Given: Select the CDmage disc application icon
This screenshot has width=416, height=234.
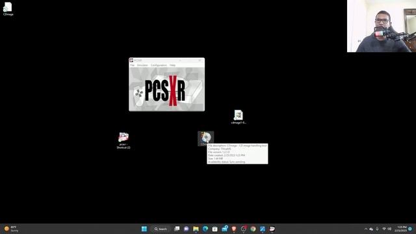Looking at the screenshot, I should click(x=205, y=138).
